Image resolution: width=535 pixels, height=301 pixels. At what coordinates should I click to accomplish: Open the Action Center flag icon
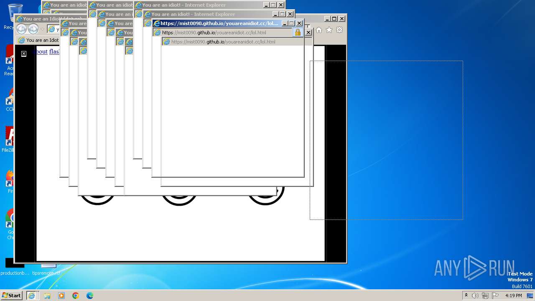click(494, 296)
